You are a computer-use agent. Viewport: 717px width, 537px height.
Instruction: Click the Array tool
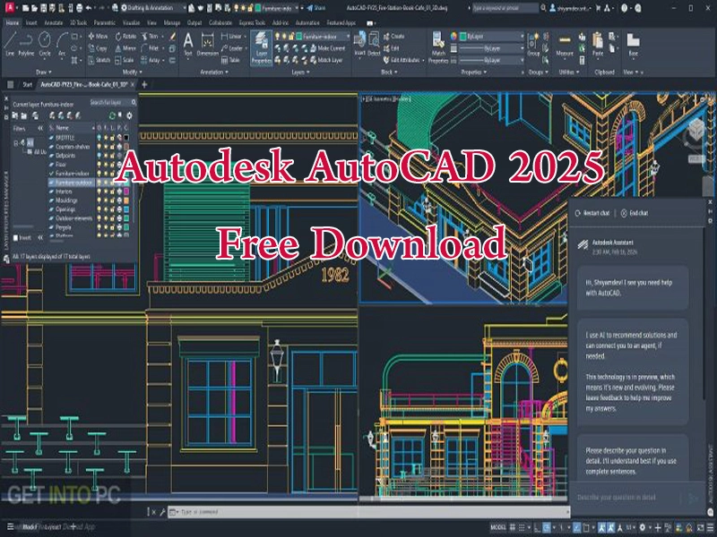point(151,60)
